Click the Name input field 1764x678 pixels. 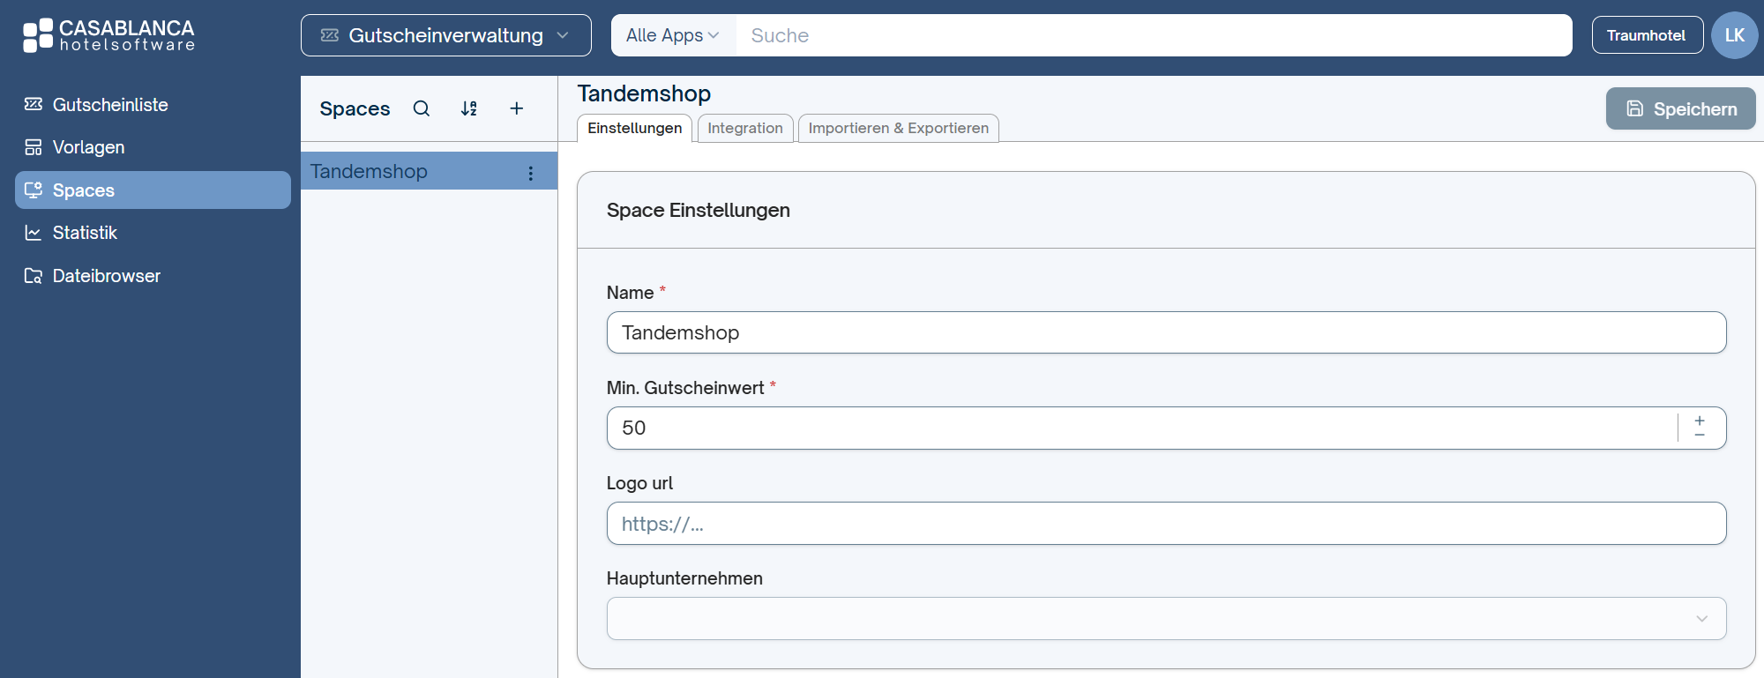click(x=1166, y=332)
